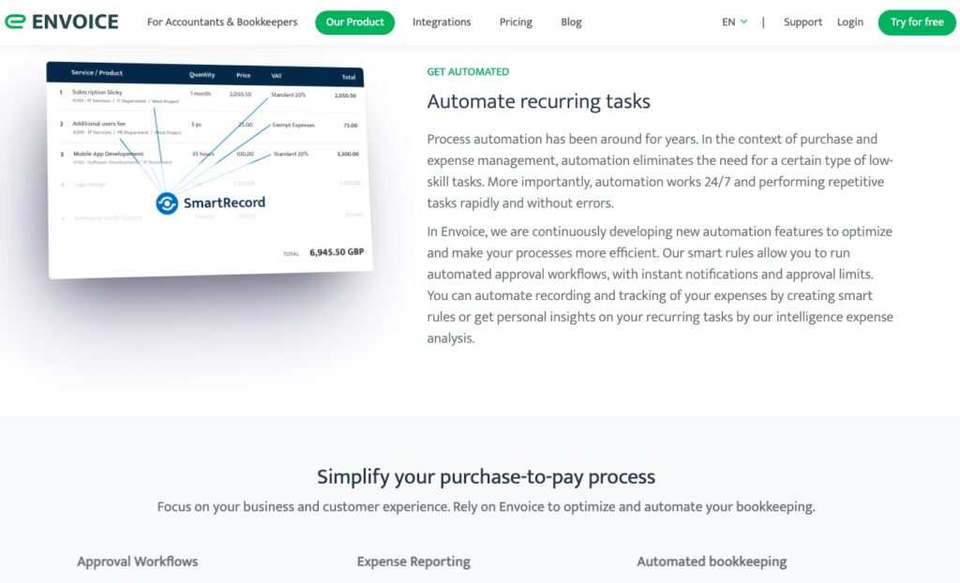Click the Envoice logo icon
This screenshot has width=960, height=583.
coord(15,22)
